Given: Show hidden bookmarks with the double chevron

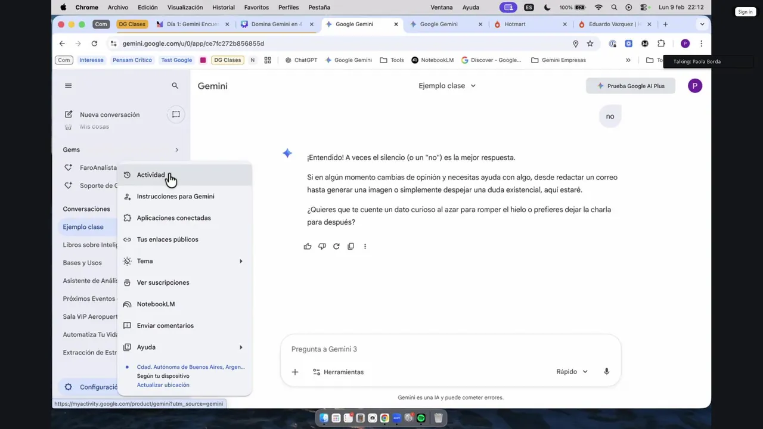Looking at the screenshot, I should click(x=628, y=60).
